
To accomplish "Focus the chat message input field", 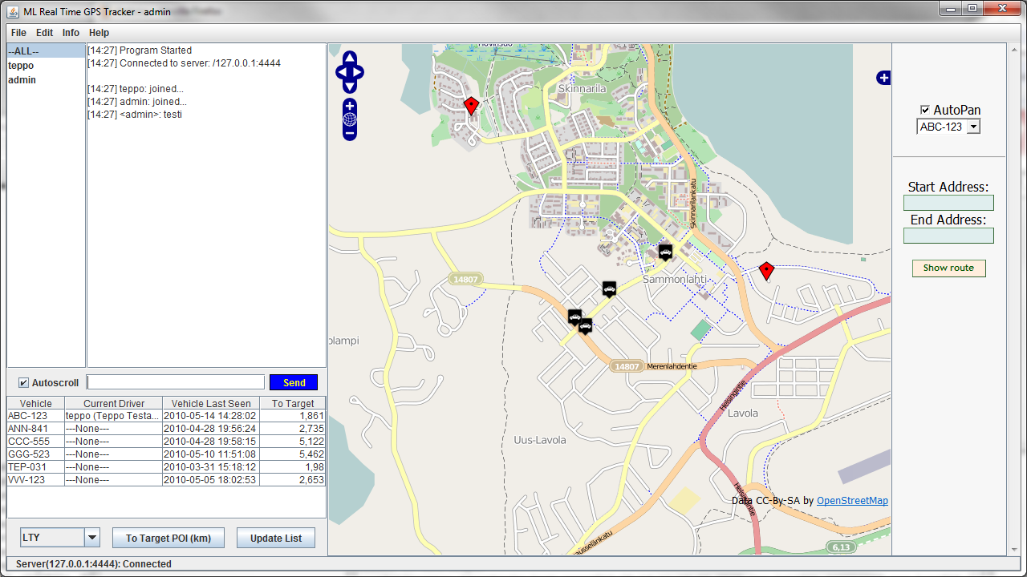I will tap(176, 382).
